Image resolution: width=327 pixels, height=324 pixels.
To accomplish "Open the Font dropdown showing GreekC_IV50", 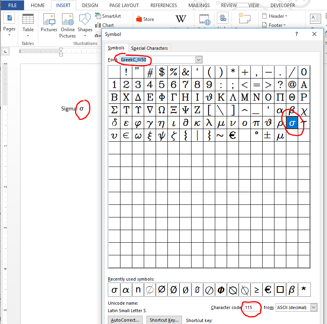I will (x=199, y=60).
